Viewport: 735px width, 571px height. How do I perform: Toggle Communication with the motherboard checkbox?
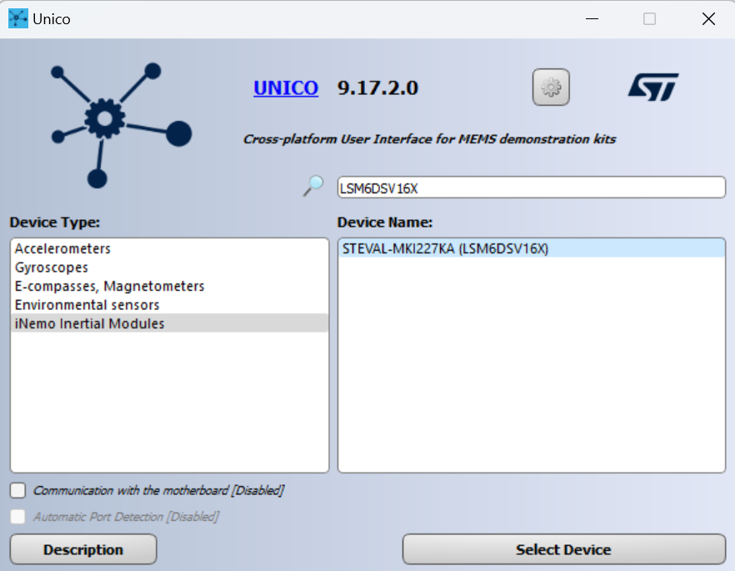pos(17,490)
